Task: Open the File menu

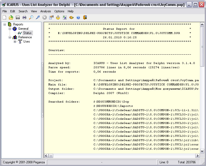Action: coord(5,11)
